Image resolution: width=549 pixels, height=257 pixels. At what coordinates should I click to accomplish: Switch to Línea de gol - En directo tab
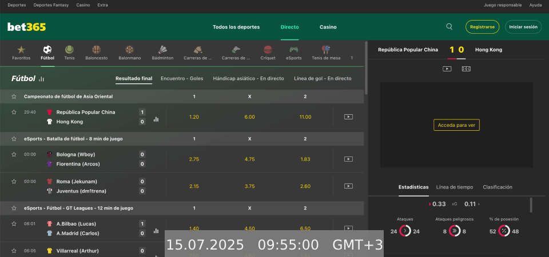point(323,78)
